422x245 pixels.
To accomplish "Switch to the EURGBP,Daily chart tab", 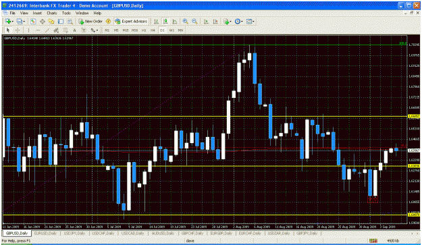I will click(221, 234).
